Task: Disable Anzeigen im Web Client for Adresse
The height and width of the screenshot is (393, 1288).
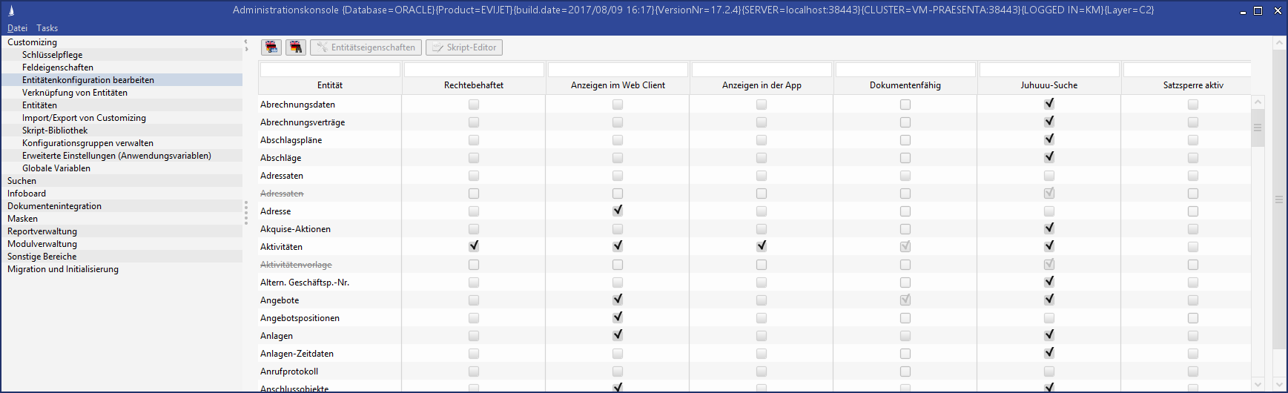Action: click(x=618, y=211)
